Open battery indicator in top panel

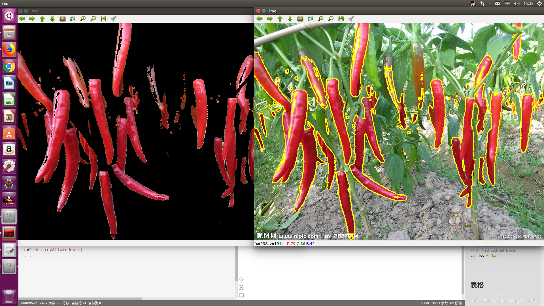pos(507,3)
